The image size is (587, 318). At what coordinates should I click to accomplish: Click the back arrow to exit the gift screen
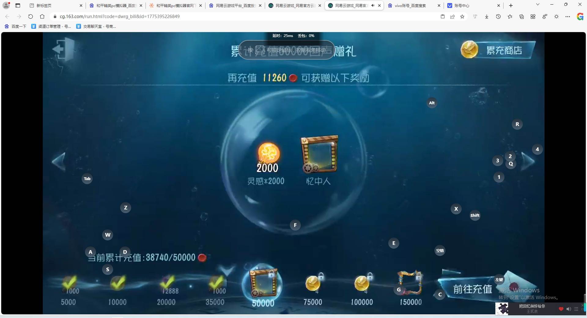61,49
